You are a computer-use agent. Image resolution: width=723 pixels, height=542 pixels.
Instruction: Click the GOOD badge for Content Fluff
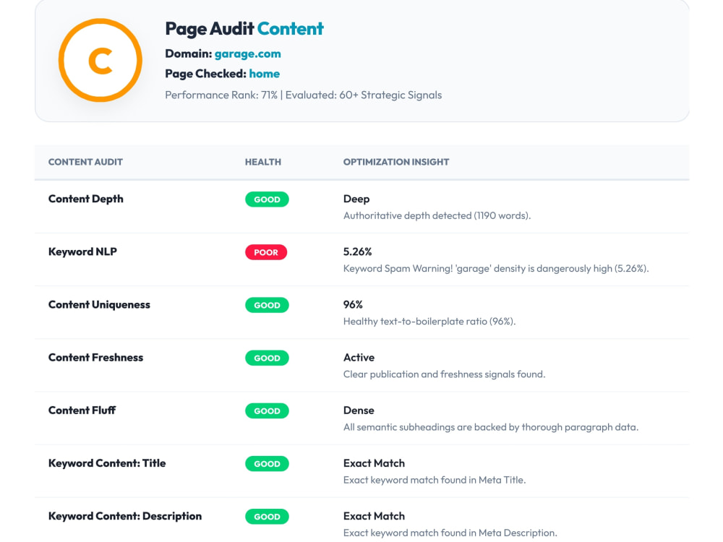pos(267,410)
